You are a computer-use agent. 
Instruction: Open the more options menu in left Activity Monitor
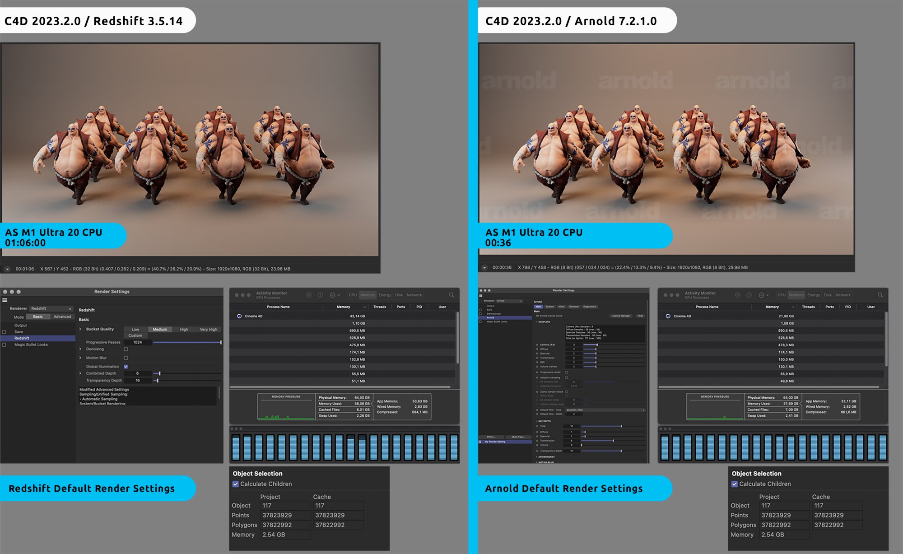click(335, 295)
